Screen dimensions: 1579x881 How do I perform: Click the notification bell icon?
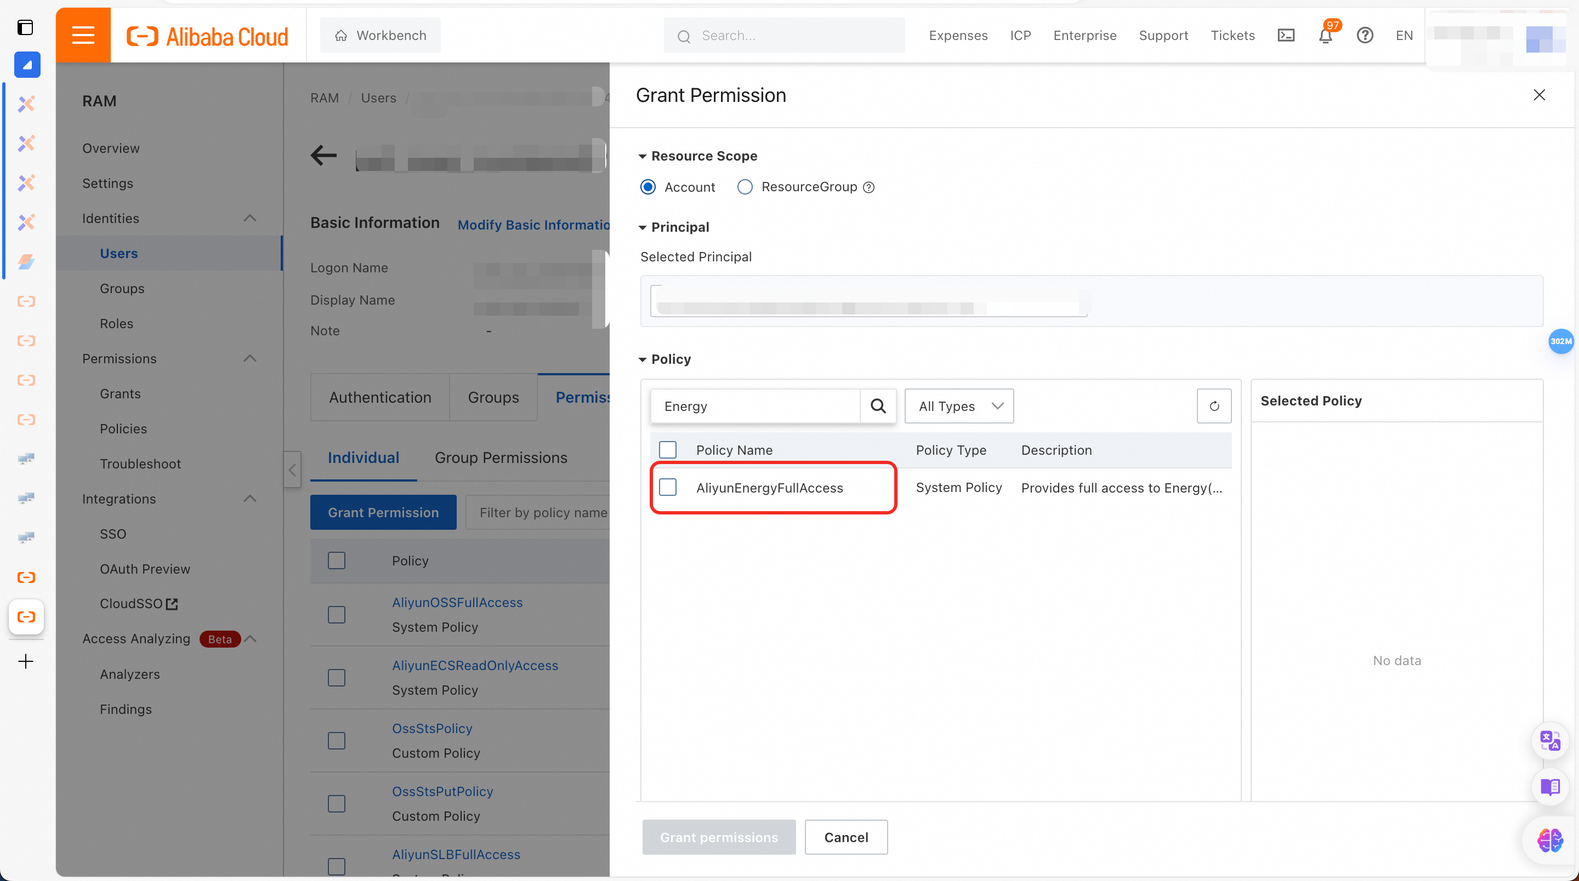(1325, 36)
